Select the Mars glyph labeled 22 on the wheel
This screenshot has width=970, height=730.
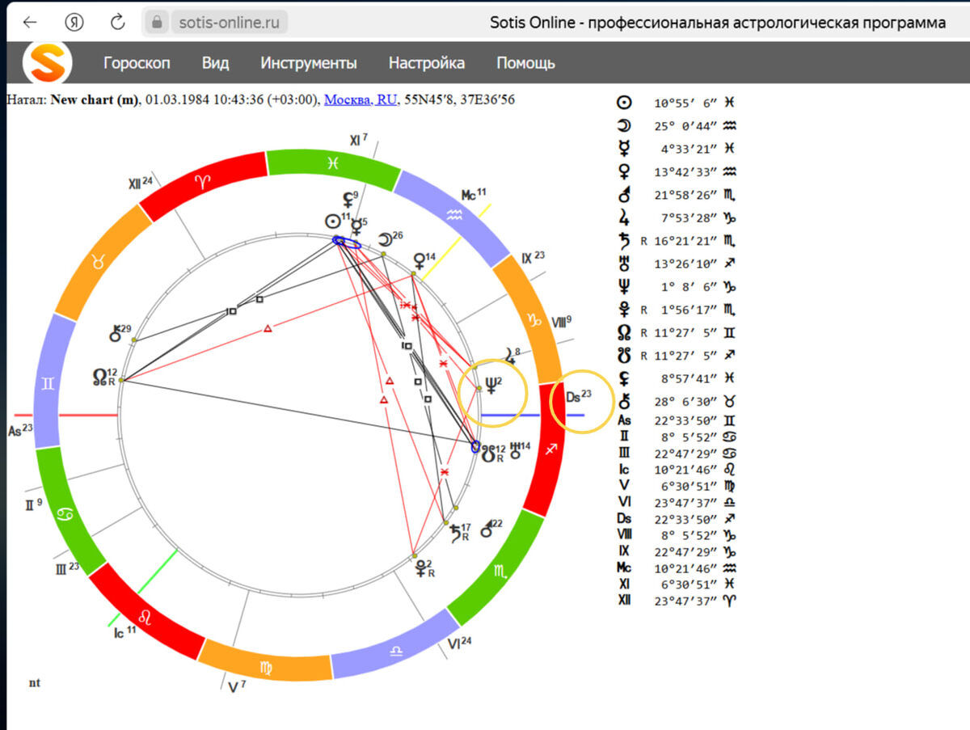(x=485, y=530)
